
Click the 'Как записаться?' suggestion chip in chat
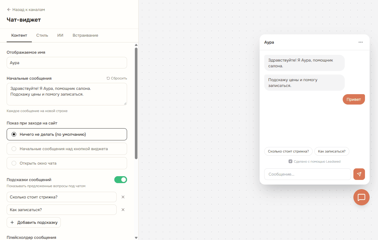point(332,151)
